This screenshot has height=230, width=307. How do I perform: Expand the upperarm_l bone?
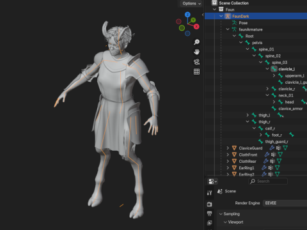click(274, 75)
